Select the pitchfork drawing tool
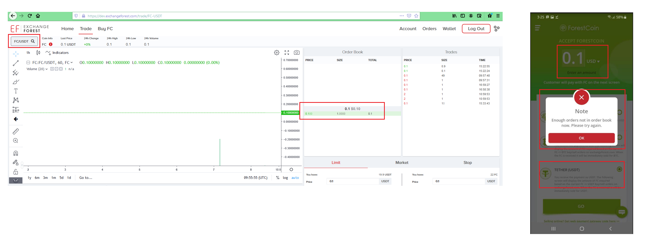Image resolution: width=653 pixels, height=250 pixels. 16,73
